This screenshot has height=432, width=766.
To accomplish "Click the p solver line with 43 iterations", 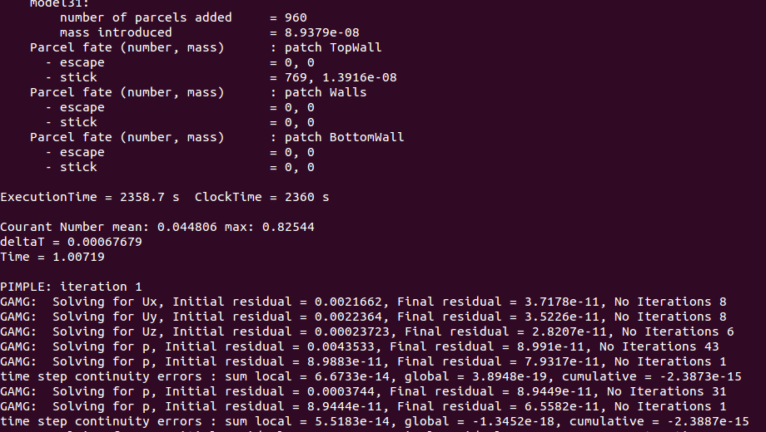I will tap(360, 346).
